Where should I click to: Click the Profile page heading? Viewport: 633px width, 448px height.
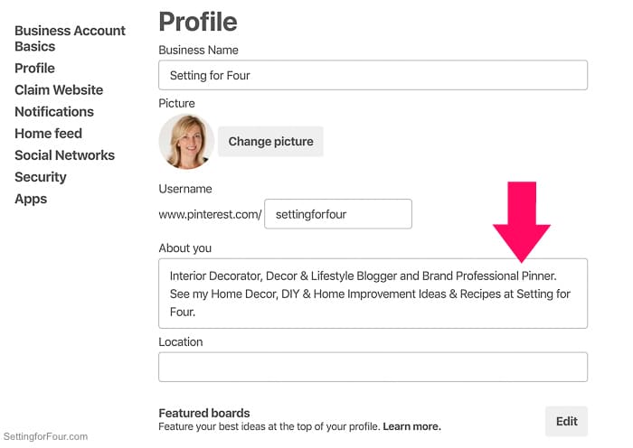pos(198,22)
